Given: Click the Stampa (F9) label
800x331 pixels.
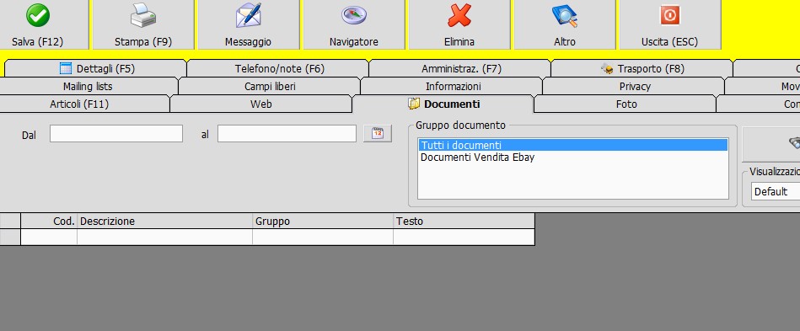Looking at the screenshot, I should (x=143, y=42).
